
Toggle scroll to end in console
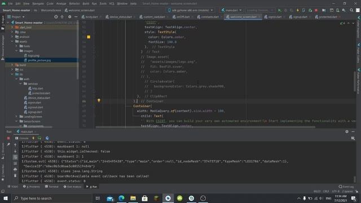pos(15,163)
